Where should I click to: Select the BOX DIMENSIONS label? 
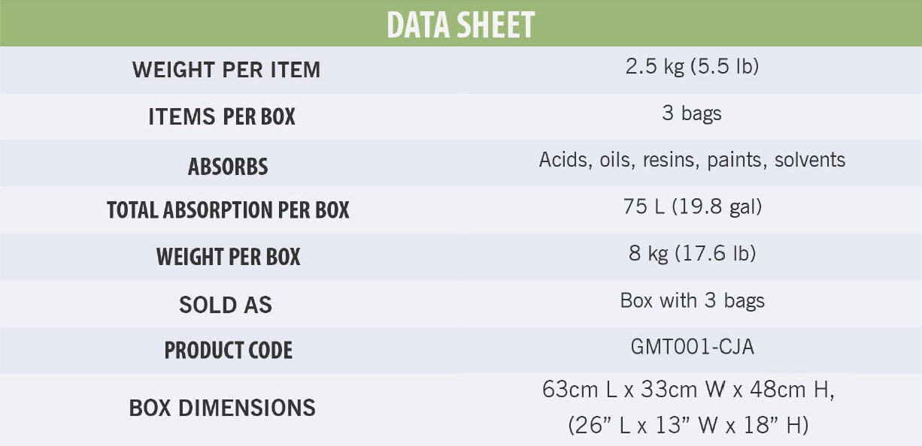tap(223, 408)
